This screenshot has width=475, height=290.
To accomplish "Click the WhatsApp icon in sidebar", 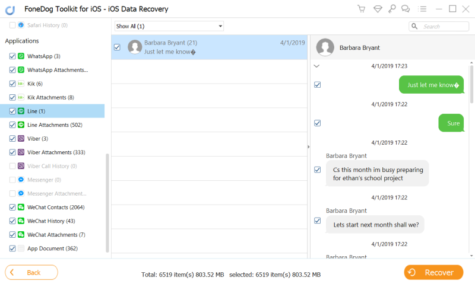I will tap(21, 56).
